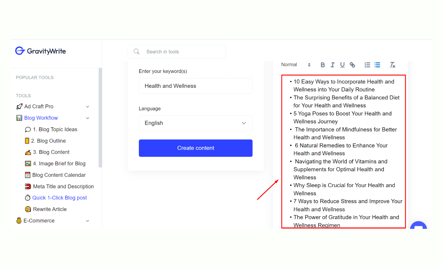Open the Normal text style dropdown
The width and height of the screenshot is (443, 268).
click(296, 65)
